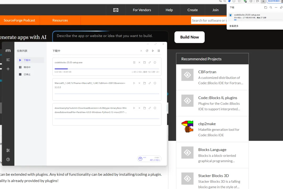The image size is (283, 189).
Task: Click the ParaView download progress bar
Action: (x=107, y=118)
